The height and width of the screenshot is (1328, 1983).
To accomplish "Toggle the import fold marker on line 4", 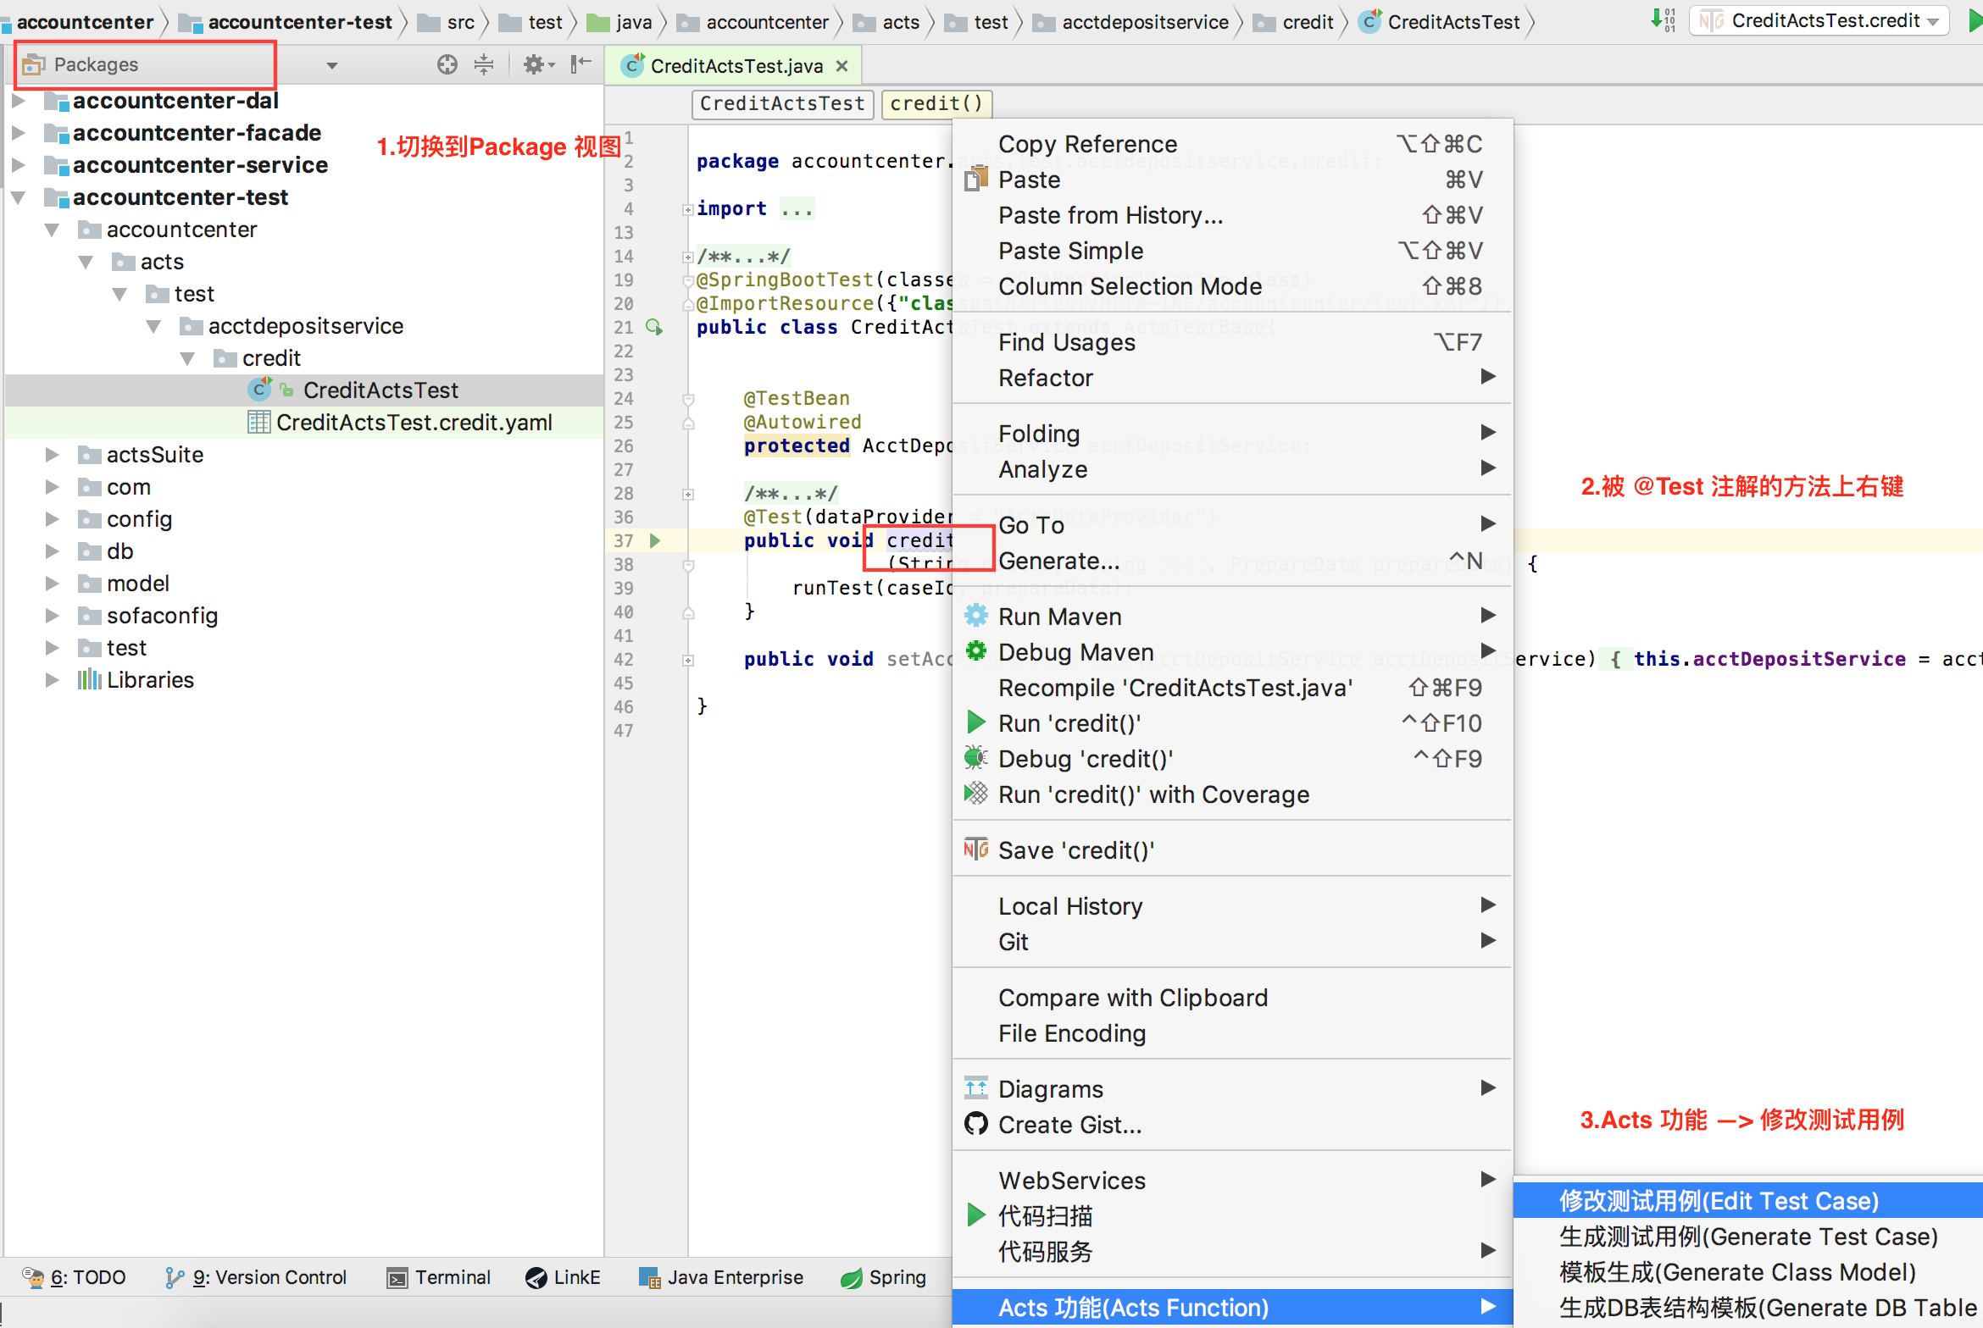I will (x=688, y=209).
